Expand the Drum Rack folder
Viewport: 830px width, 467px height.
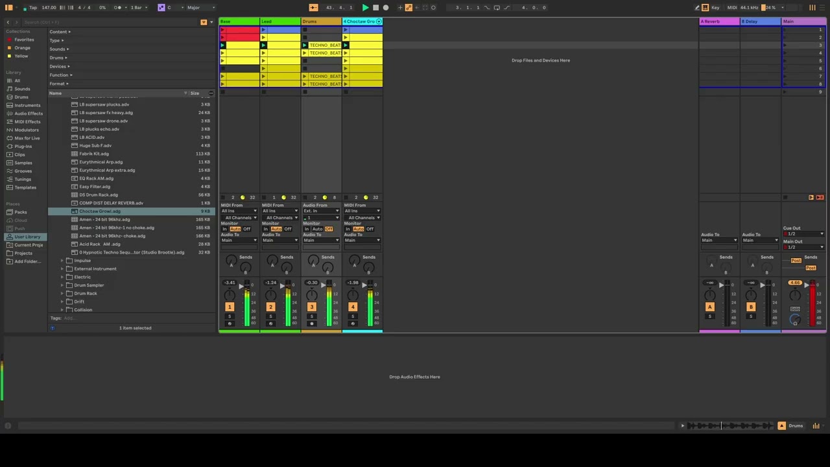pos(63,293)
